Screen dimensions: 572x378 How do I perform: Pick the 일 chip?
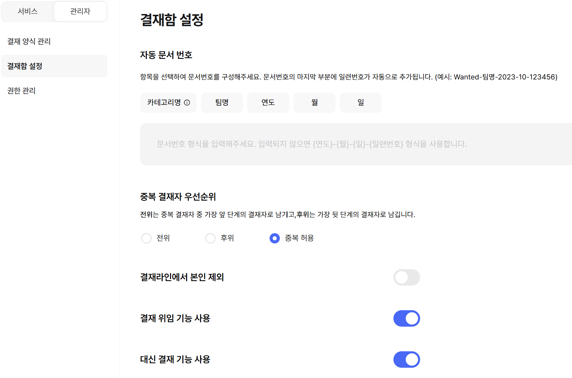click(x=361, y=103)
